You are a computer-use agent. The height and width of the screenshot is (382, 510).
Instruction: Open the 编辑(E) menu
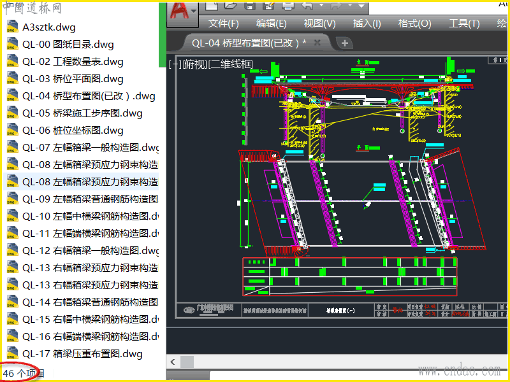272,24
